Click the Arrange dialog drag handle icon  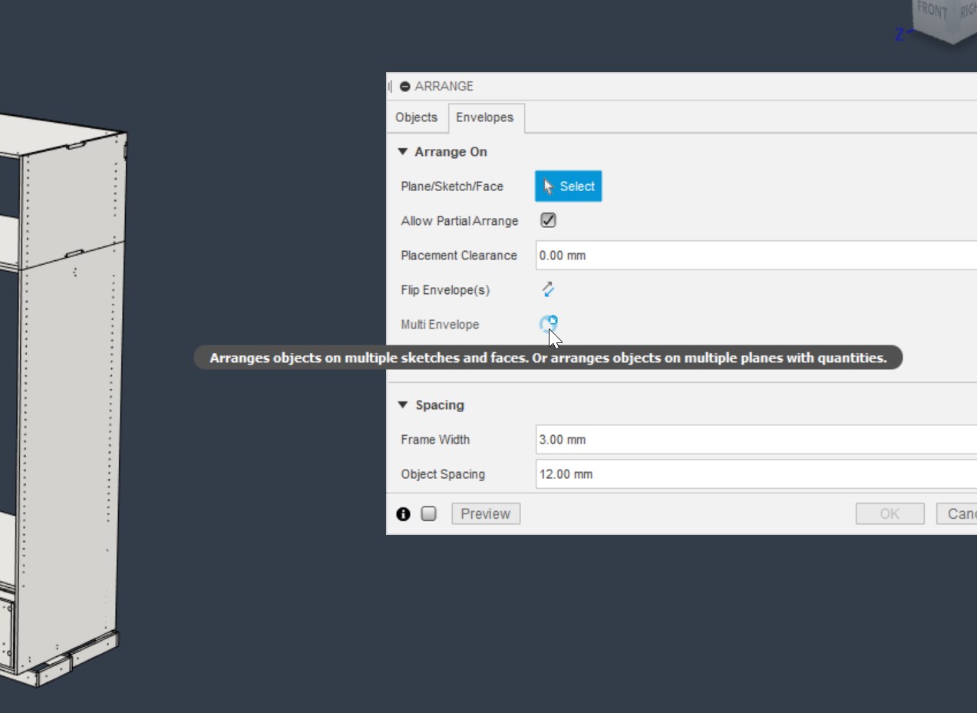[x=389, y=85]
